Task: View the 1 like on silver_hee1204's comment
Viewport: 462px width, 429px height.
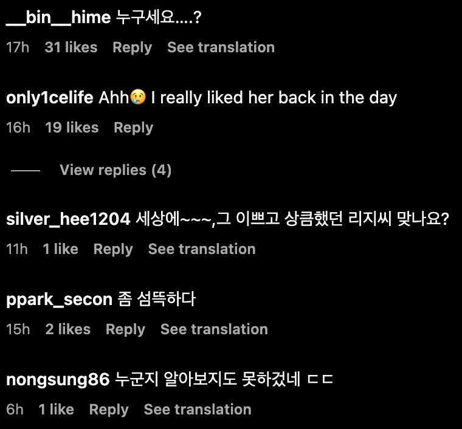Action: 60,249
